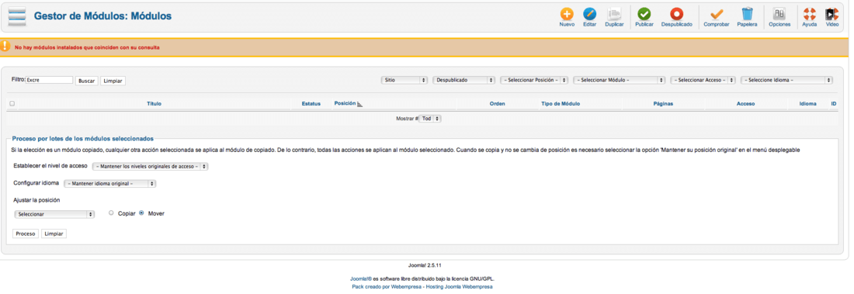854x294 pixels.
Task: Toggle the select-all checkbox in table header
Action: point(12,103)
